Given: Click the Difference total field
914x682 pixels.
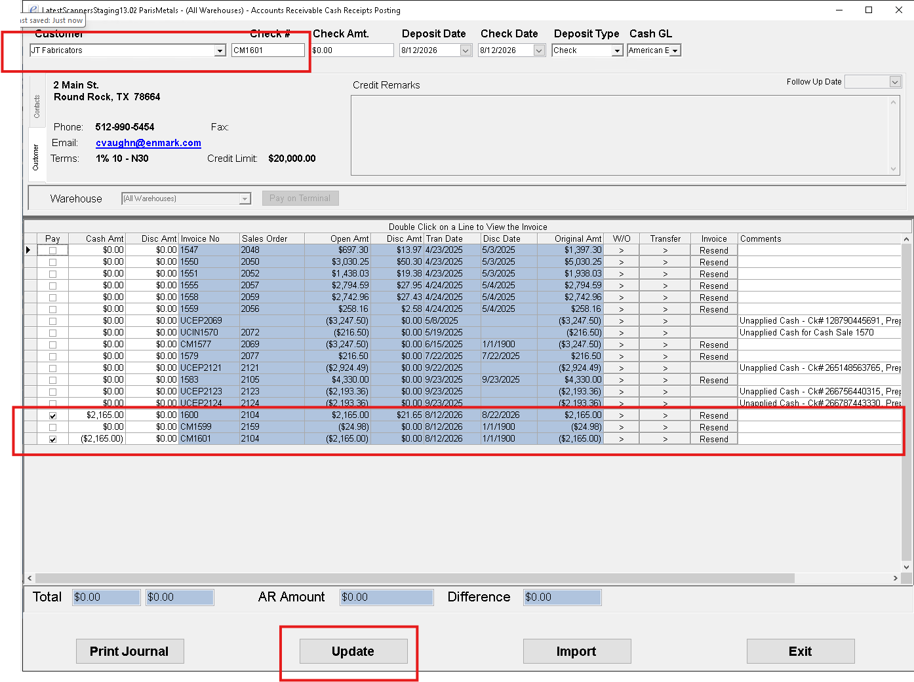Looking at the screenshot, I should click(563, 597).
